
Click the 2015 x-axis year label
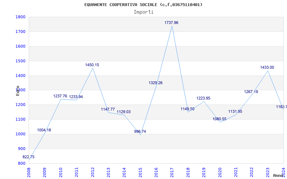(140, 172)
